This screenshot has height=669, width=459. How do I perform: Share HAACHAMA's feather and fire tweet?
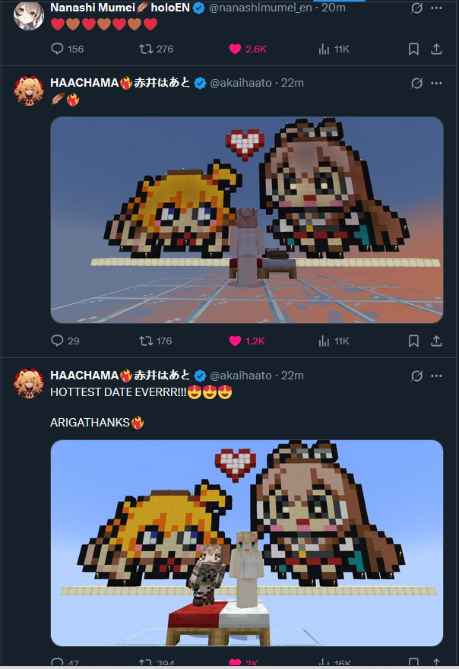click(436, 341)
